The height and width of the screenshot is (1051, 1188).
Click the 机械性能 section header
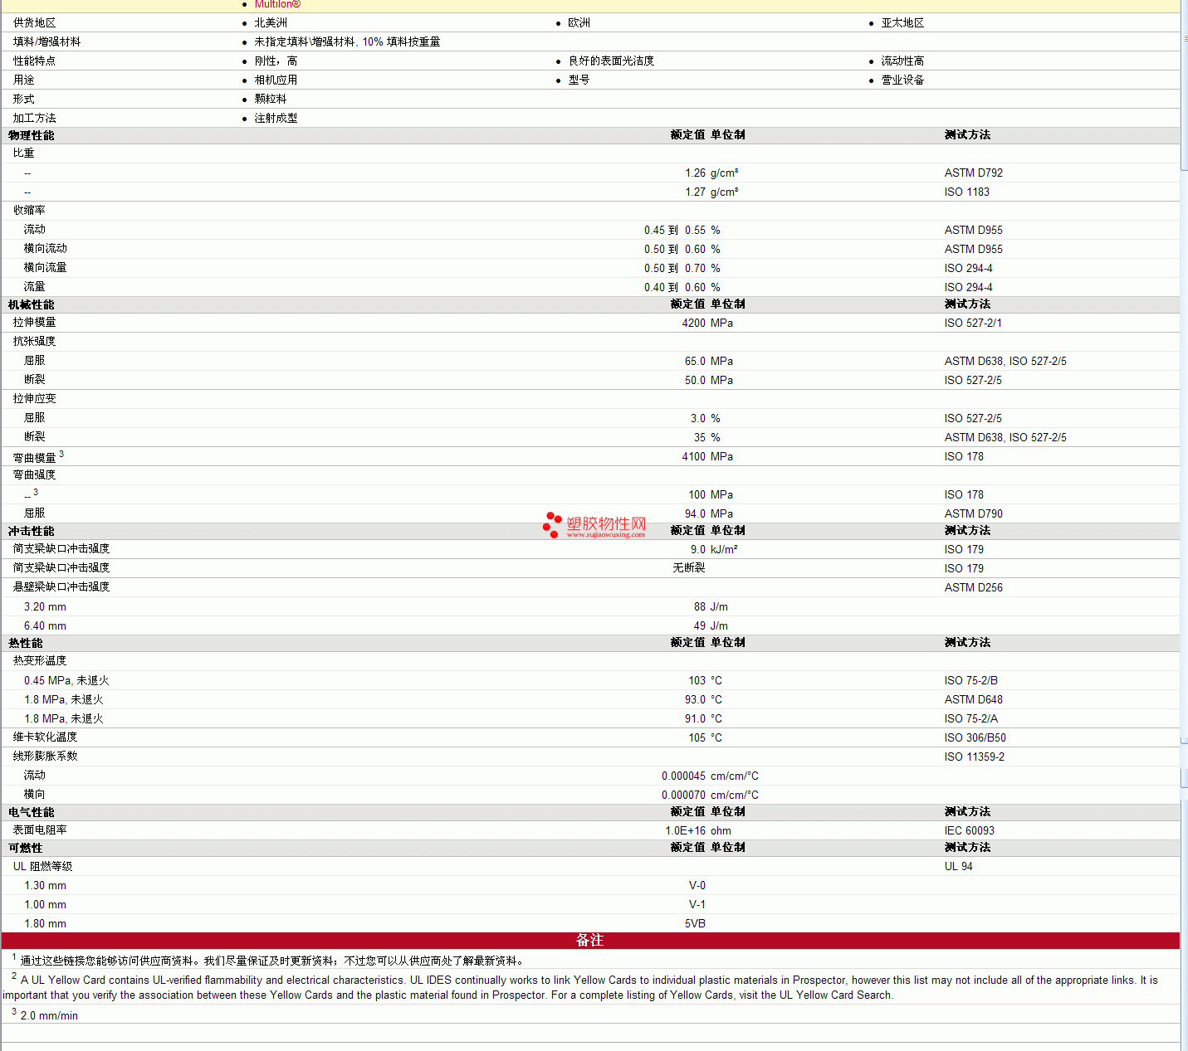(x=32, y=304)
